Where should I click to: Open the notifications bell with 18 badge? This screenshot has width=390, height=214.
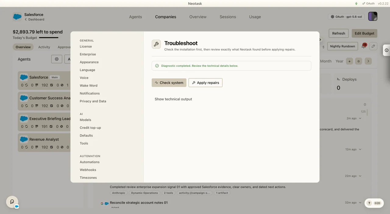[x=363, y=46]
